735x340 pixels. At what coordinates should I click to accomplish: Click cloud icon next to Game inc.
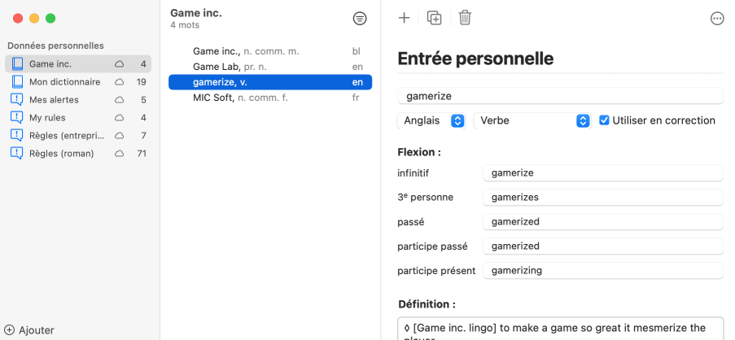click(x=120, y=64)
